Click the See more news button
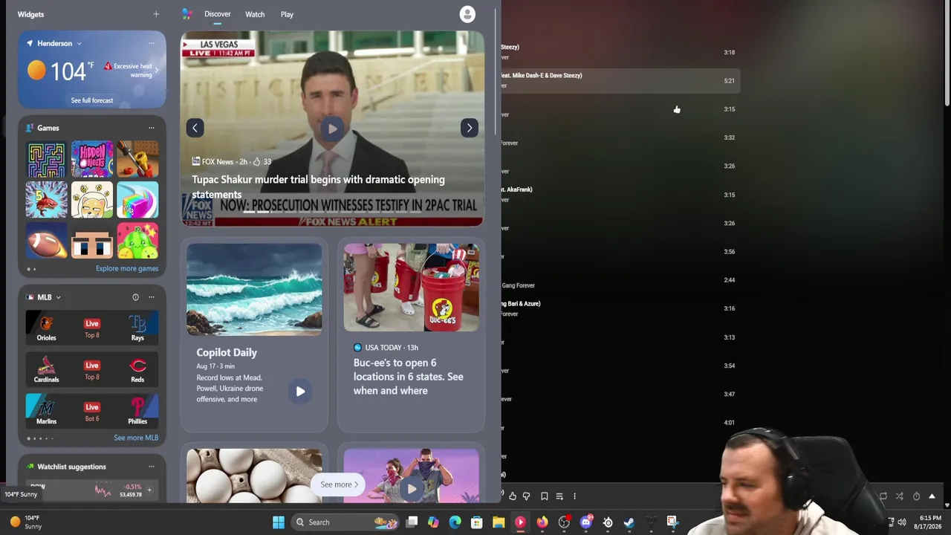Image resolution: width=951 pixels, height=535 pixels. 339,484
